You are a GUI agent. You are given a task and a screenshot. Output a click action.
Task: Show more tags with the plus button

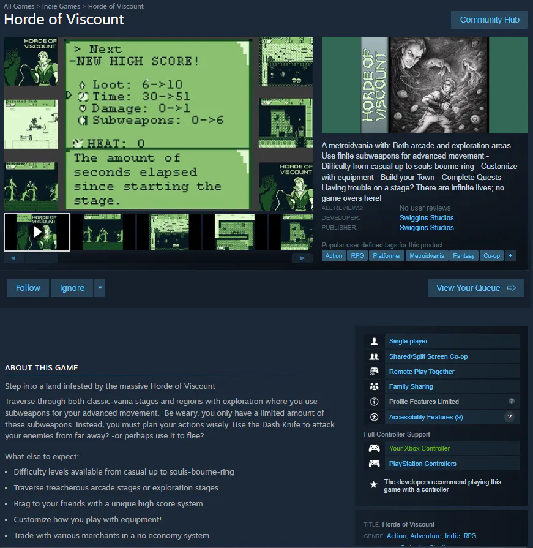(x=510, y=256)
